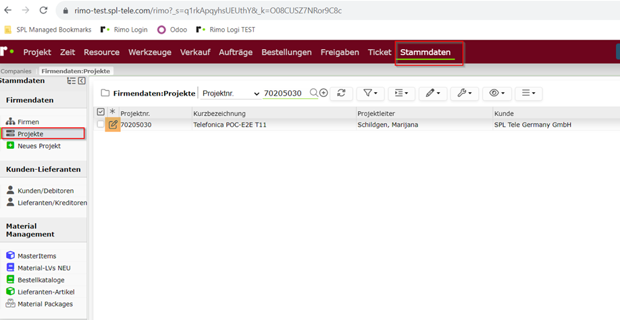
Task: Click the 70205030 project number cell
Action: pos(136,125)
